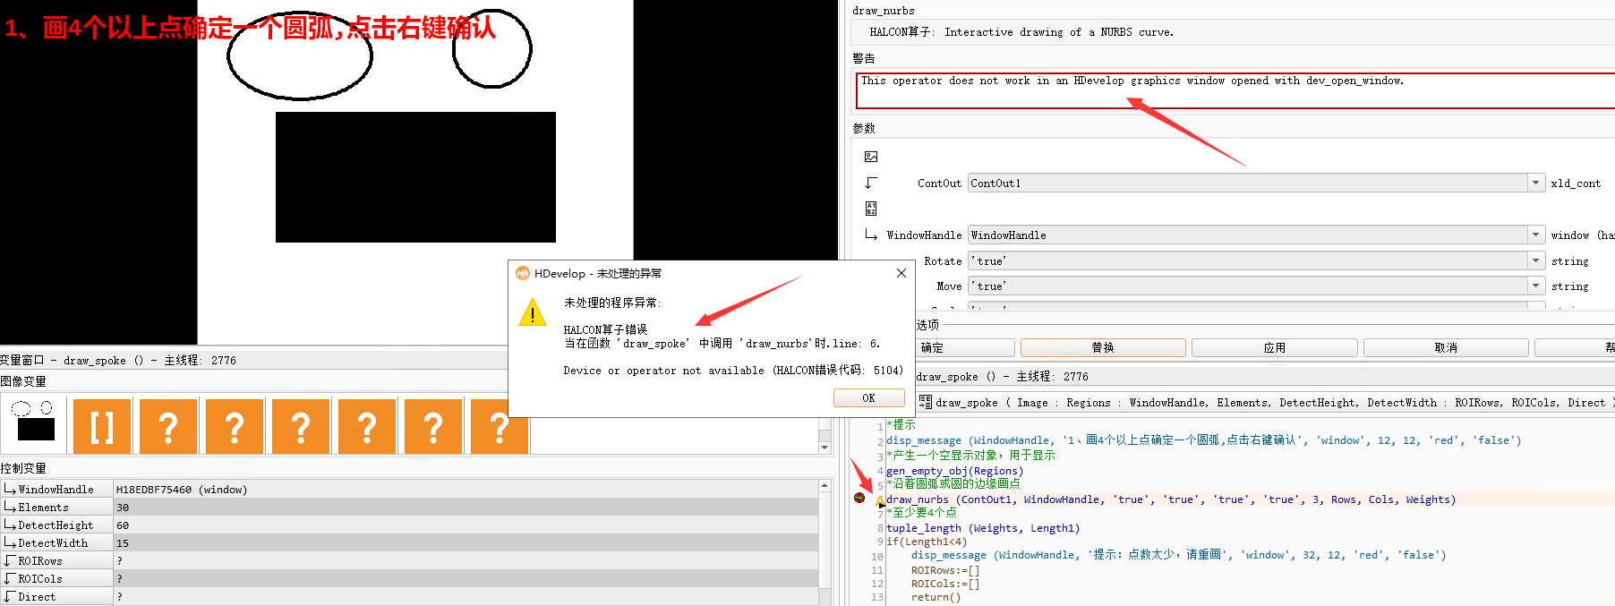Click the input arrow icon beside WindowHandle parameter
1615x606 pixels.
[871, 235]
